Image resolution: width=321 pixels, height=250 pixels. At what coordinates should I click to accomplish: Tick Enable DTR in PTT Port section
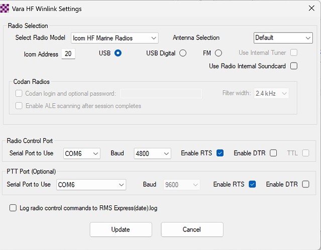coord(305,184)
